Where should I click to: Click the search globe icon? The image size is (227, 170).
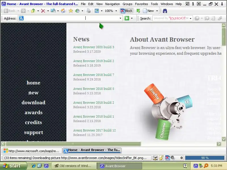point(197,18)
